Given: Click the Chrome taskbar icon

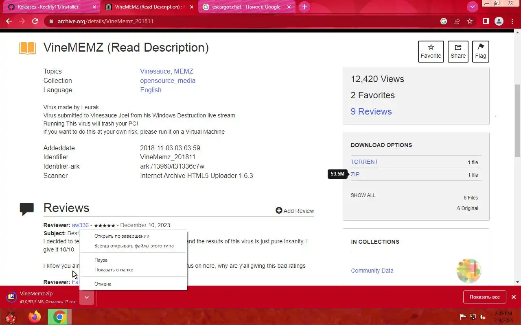Looking at the screenshot, I should click(x=59, y=317).
